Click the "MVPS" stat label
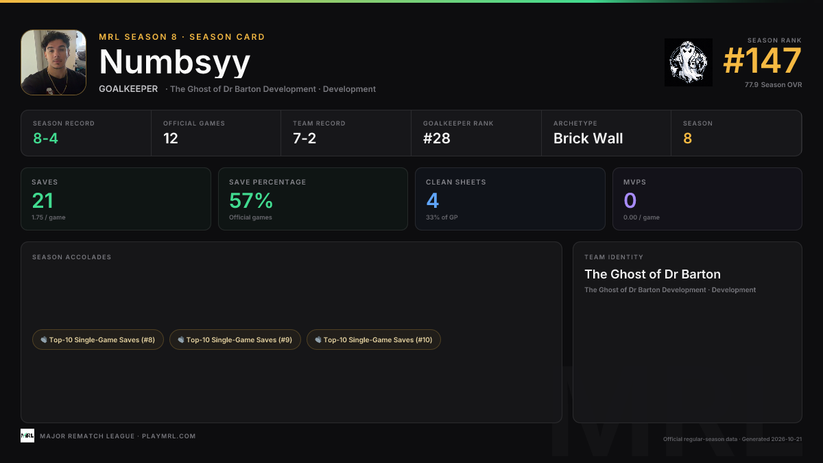 [634, 182]
